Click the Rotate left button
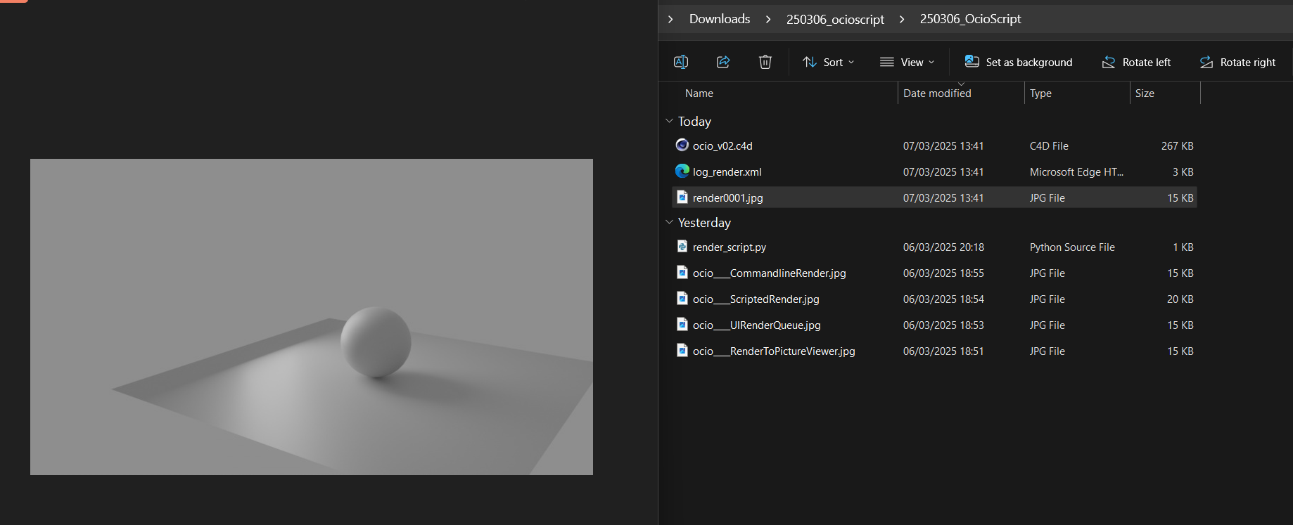The height and width of the screenshot is (525, 1293). coord(1136,62)
